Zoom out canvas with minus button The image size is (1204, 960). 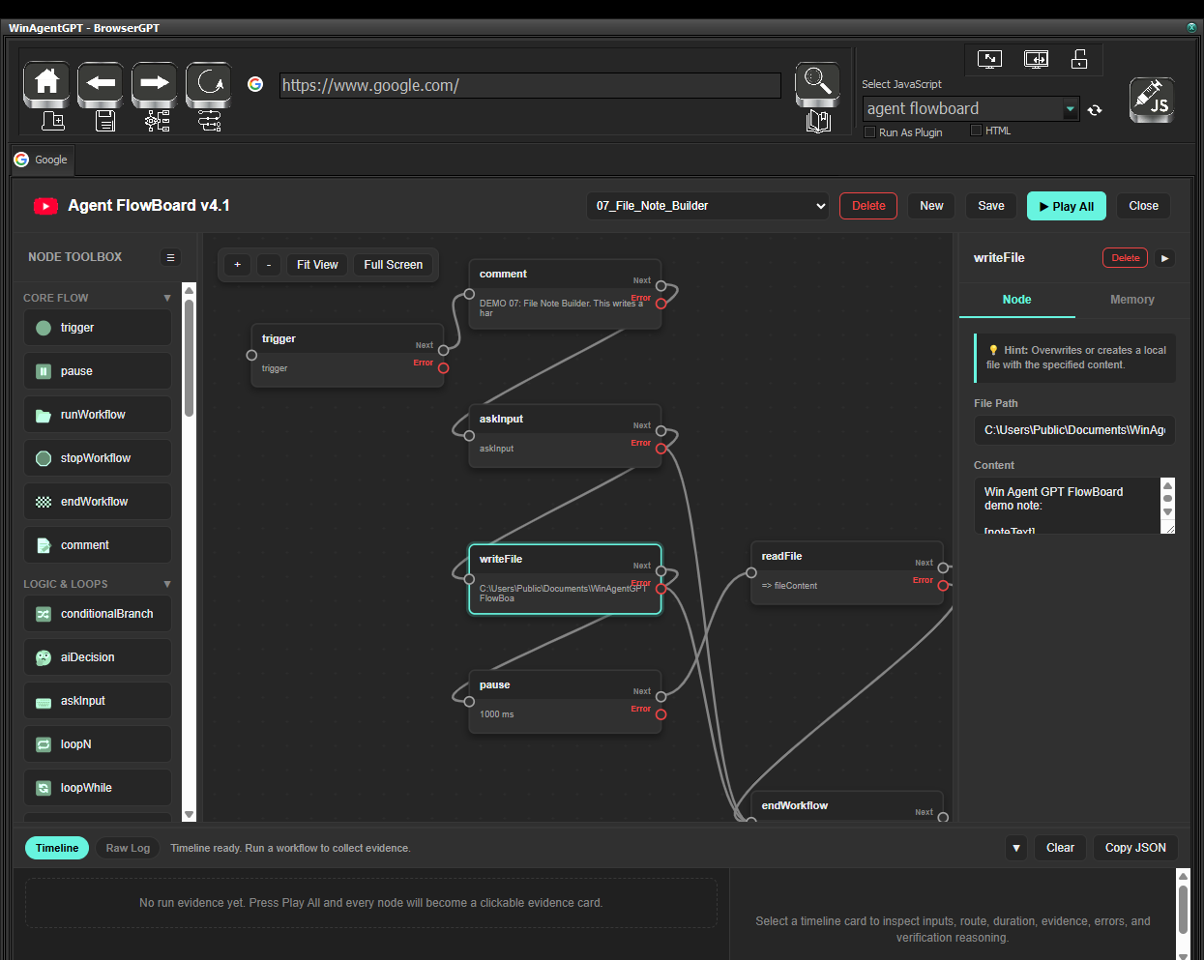pos(269,265)
